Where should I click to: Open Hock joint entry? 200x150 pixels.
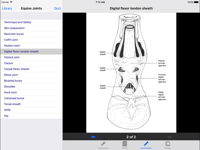point(32,92)
